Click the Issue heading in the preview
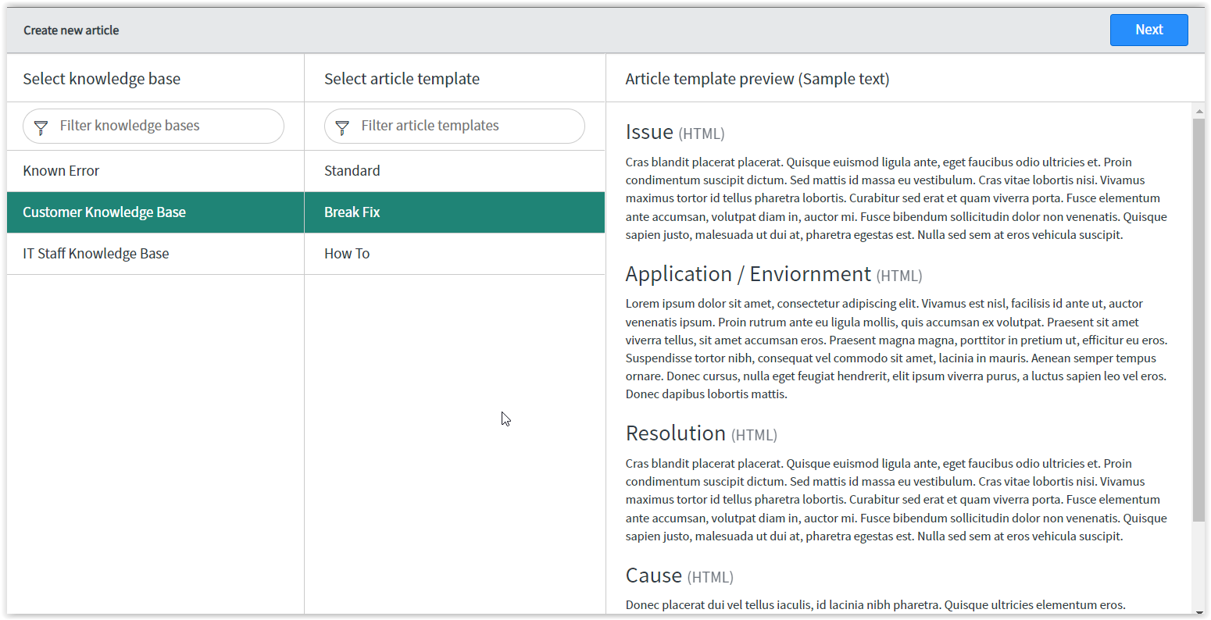This screenshot has height=620, width=1211. pos(648,132)
